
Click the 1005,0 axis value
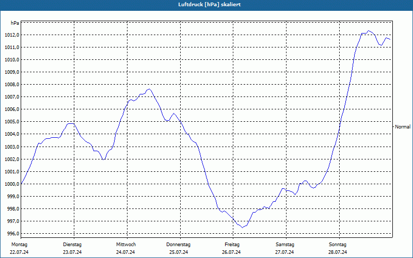(12, 122)
